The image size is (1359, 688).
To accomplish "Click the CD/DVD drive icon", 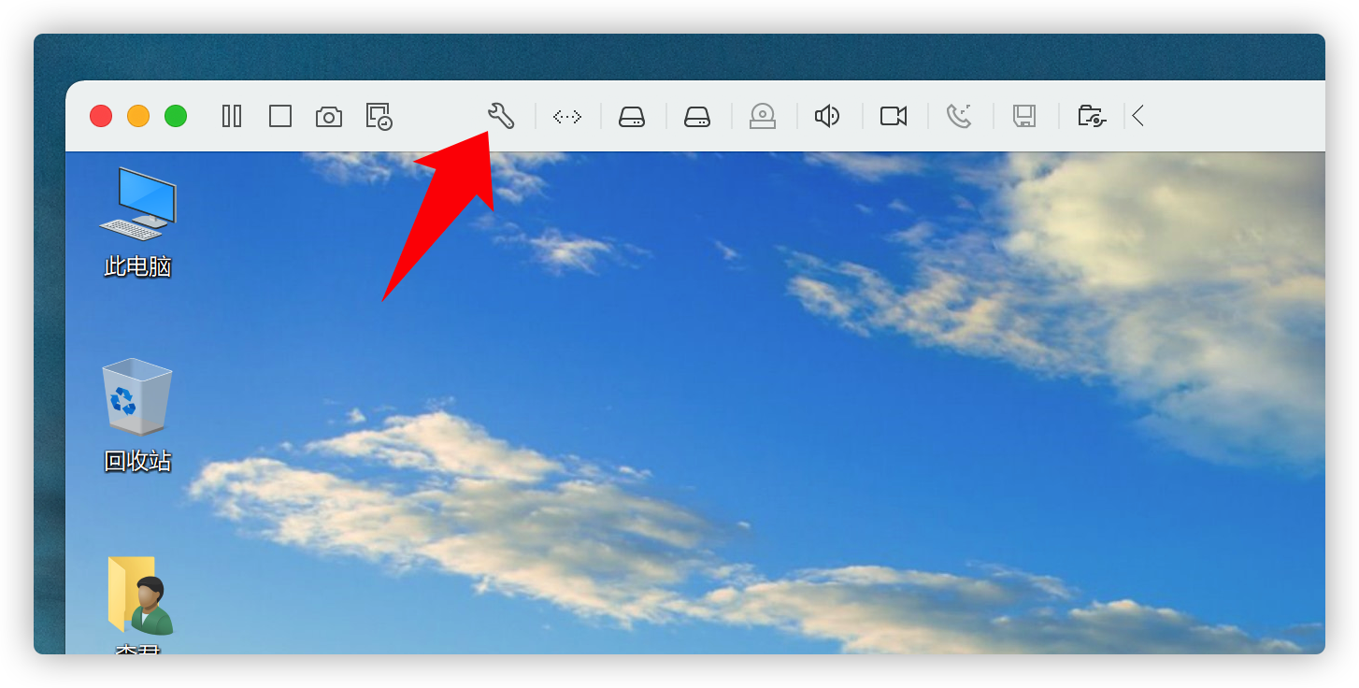I will pos(763,116).
